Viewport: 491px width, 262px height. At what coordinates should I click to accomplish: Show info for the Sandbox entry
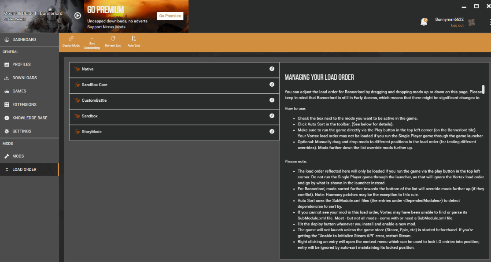[x=272, y=116]
